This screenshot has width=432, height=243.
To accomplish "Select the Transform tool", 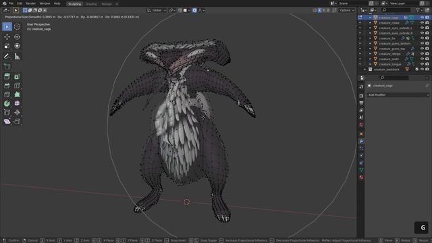I will (x=17, y=46).
